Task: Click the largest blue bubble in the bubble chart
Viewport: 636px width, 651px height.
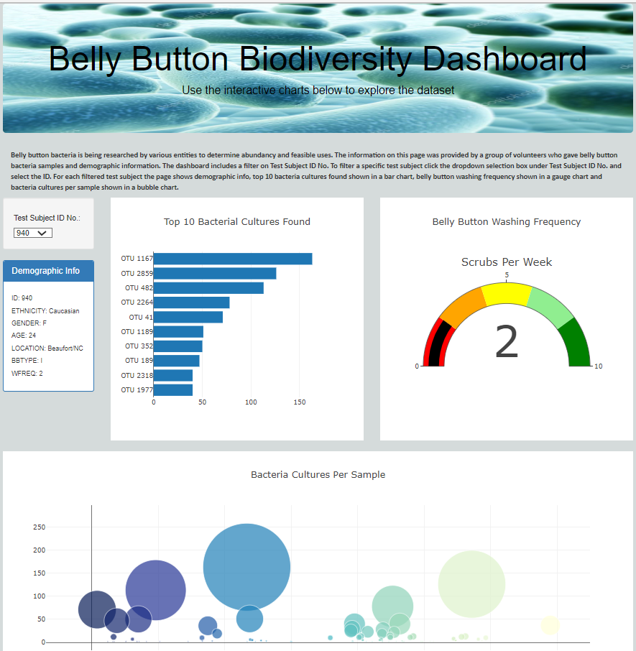Action: pyautogui.click(x=246, y=567)
